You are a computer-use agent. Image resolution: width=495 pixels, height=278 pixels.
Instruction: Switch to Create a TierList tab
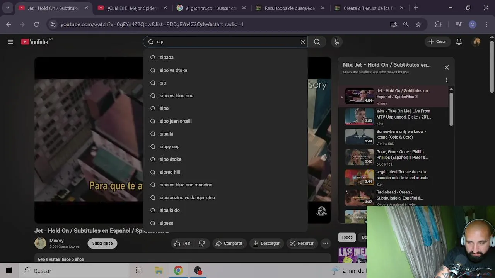369,8
